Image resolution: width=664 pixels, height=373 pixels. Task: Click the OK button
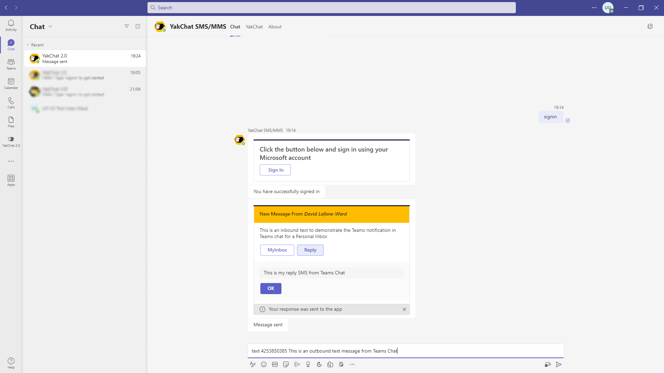click(x=271, y=288)
